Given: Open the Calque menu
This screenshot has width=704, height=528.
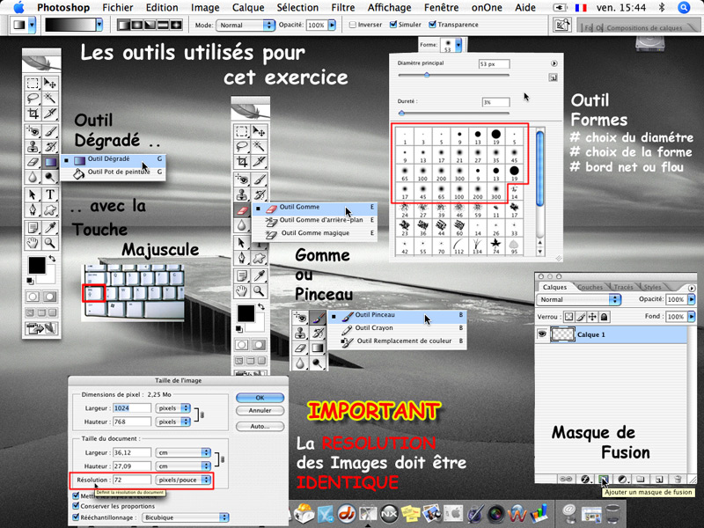Looking at the screenshot, I should click(248, 8).
